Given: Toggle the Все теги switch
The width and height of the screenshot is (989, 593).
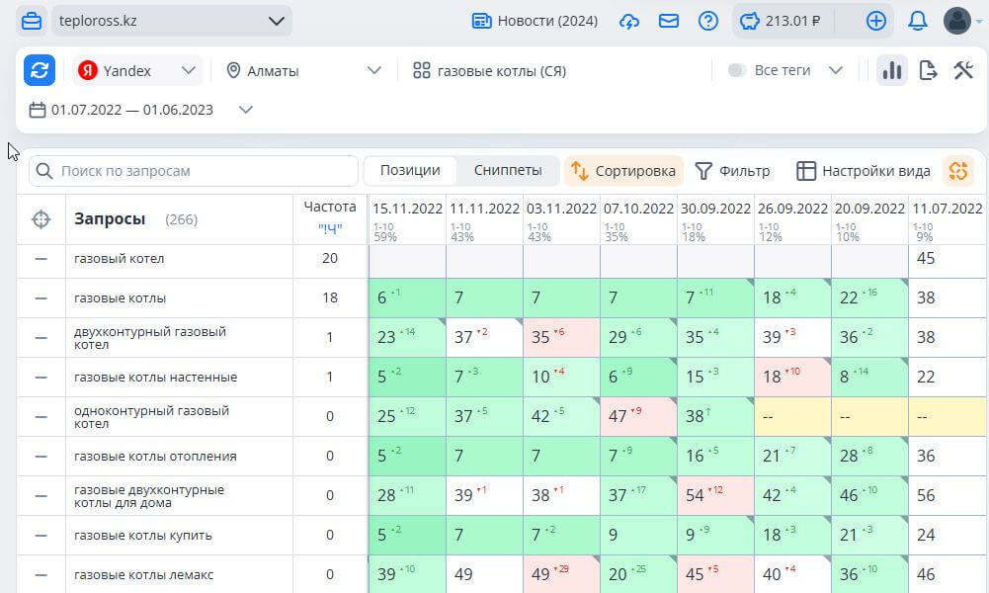Looking at the screenshot, I should pyautogui.click(x=737, y=70).
